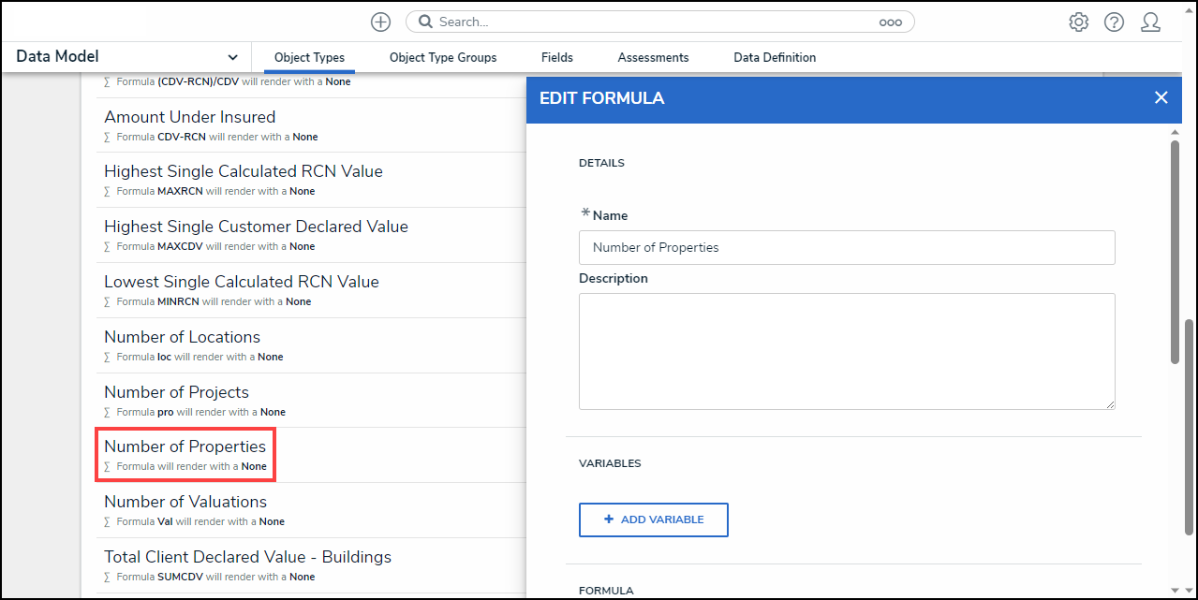Open the Help question mark icon

point(1114,22)
